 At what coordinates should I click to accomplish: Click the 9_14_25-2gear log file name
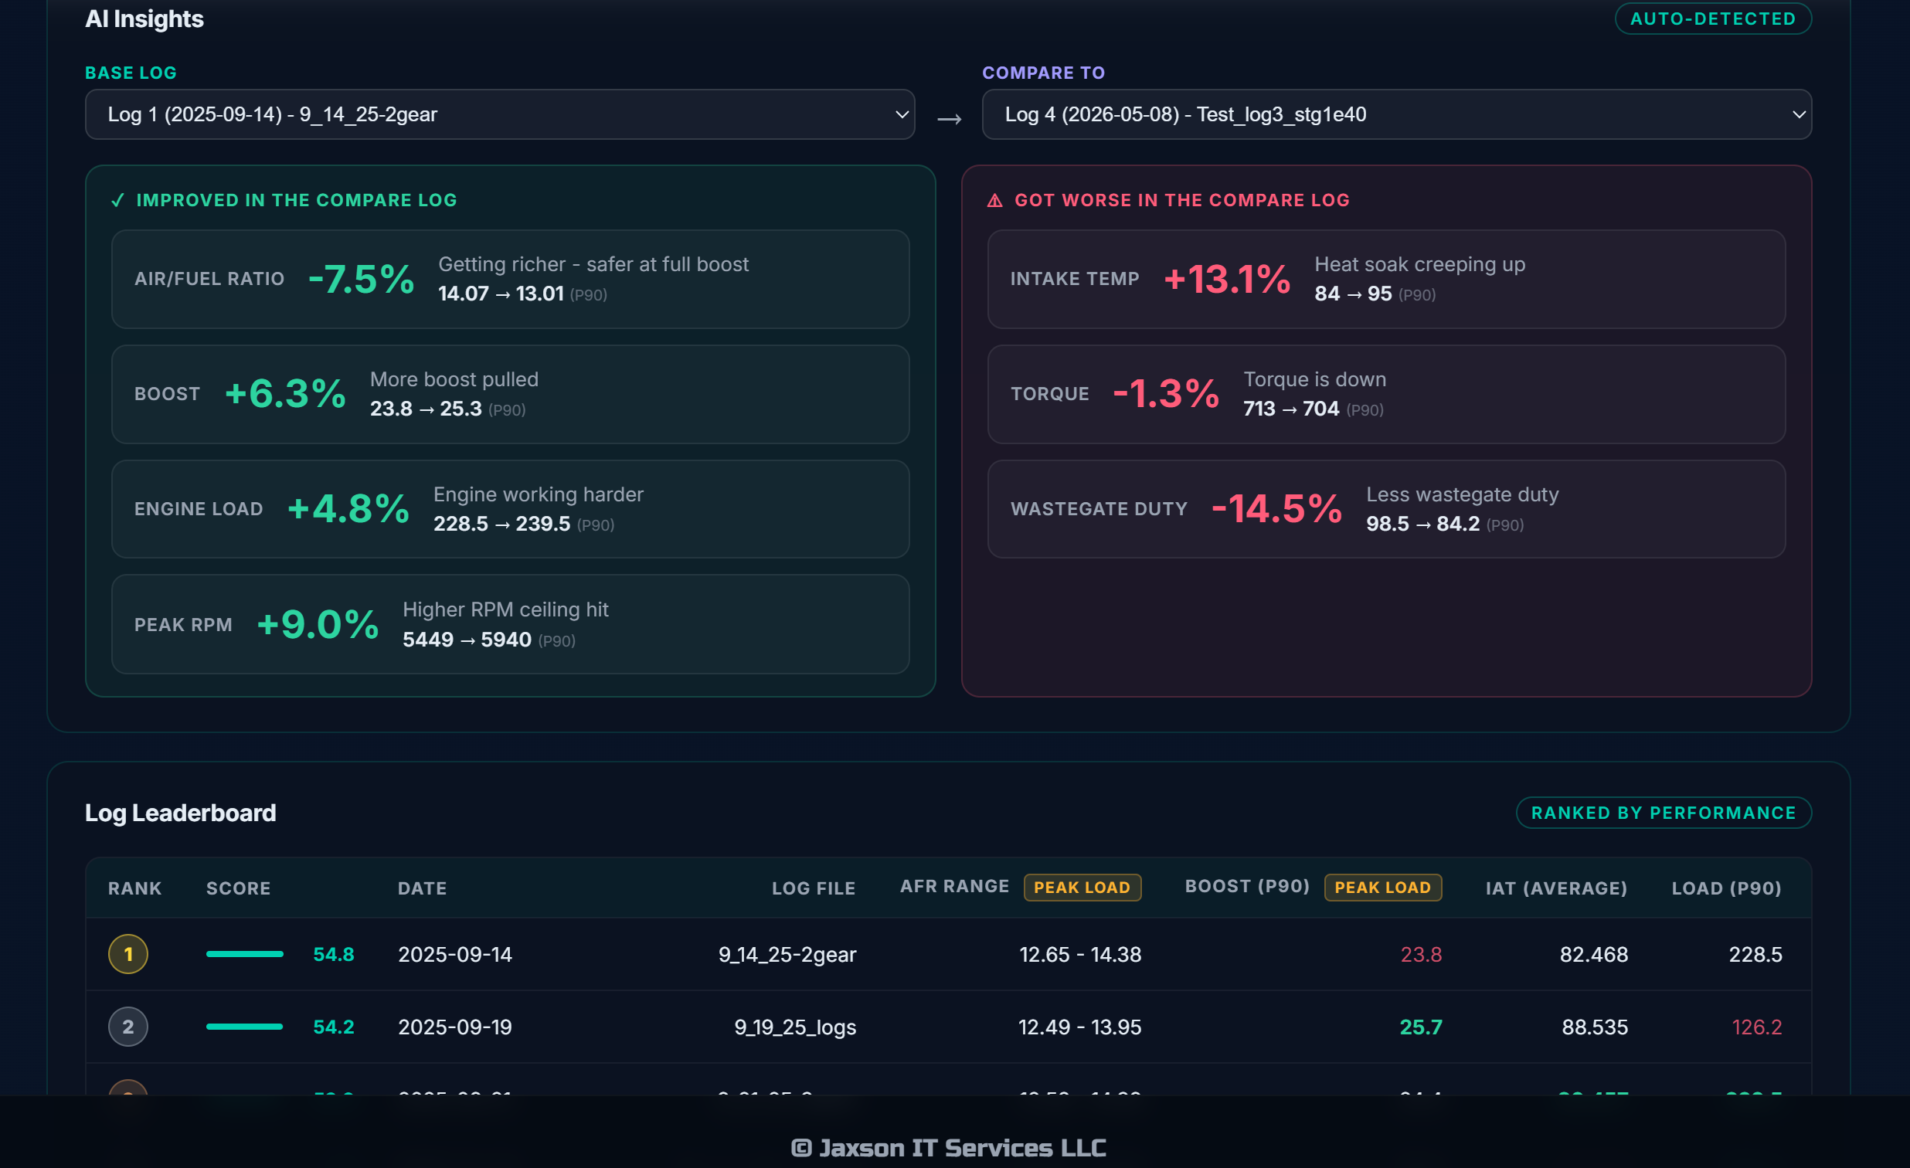click(x=787, y=955)
